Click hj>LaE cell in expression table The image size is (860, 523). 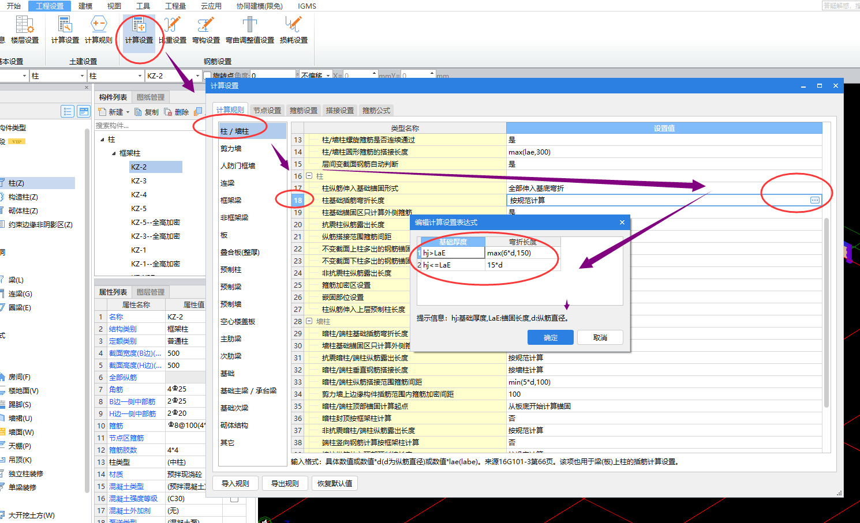pos(453,253)
